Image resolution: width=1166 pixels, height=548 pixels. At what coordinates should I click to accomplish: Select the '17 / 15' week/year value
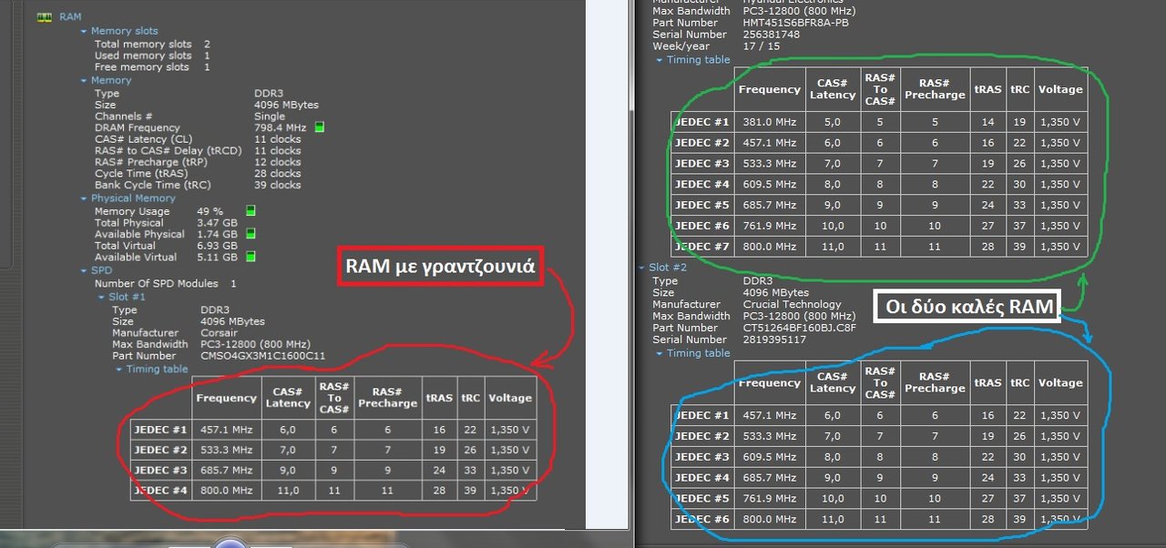pos(760,46)
